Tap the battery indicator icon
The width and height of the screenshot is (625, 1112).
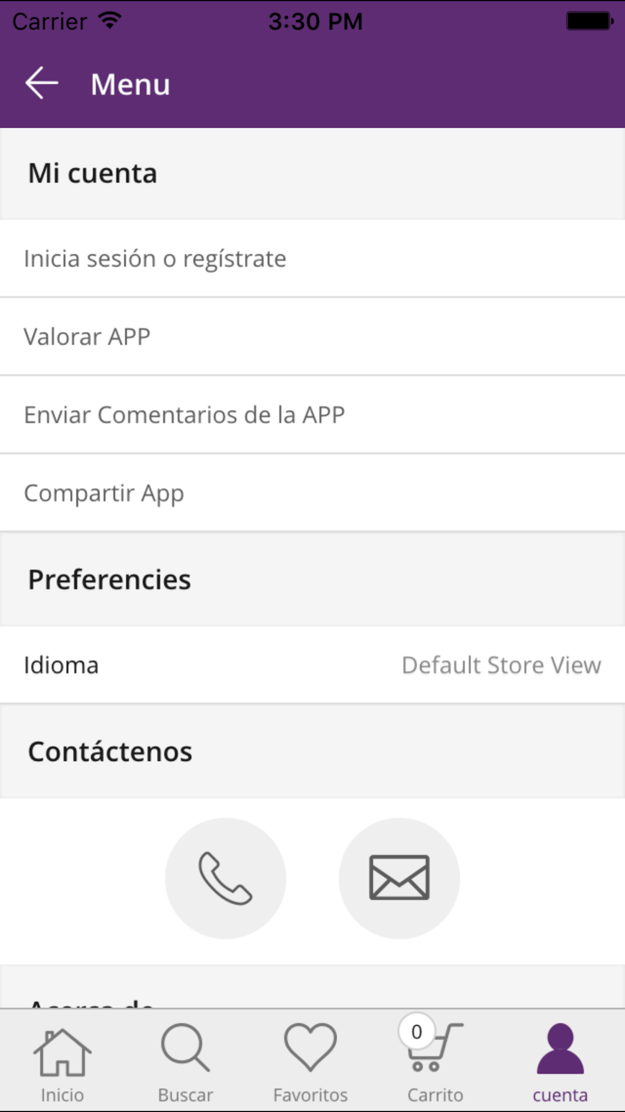click(589, 21)
